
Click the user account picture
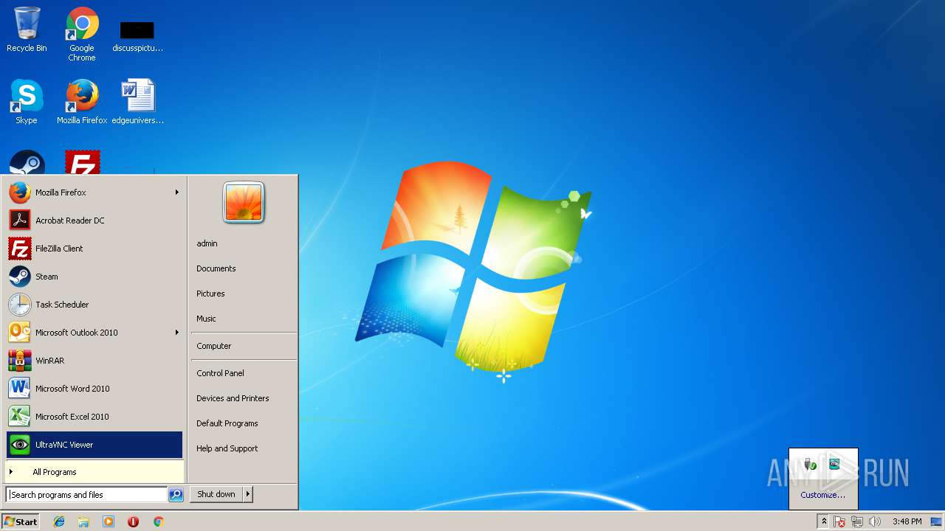(244, 202)
